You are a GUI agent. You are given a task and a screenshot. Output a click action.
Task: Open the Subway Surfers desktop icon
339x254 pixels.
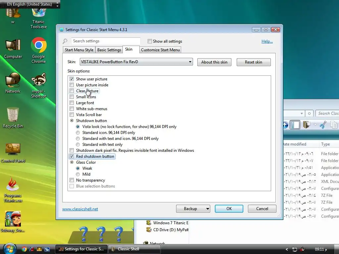[x=13, y=222]
